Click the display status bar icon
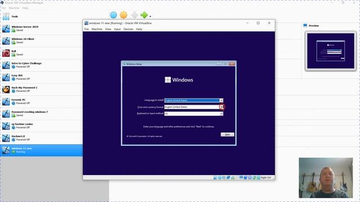This screenshot has width=360, height=202. coord(241,177)
